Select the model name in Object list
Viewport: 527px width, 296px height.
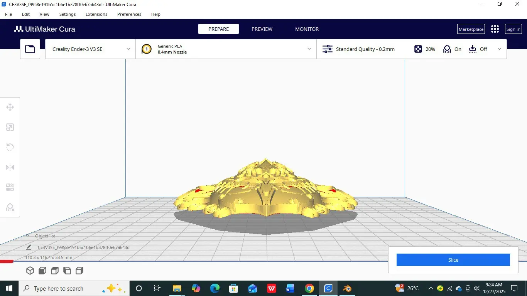(83, 247)
